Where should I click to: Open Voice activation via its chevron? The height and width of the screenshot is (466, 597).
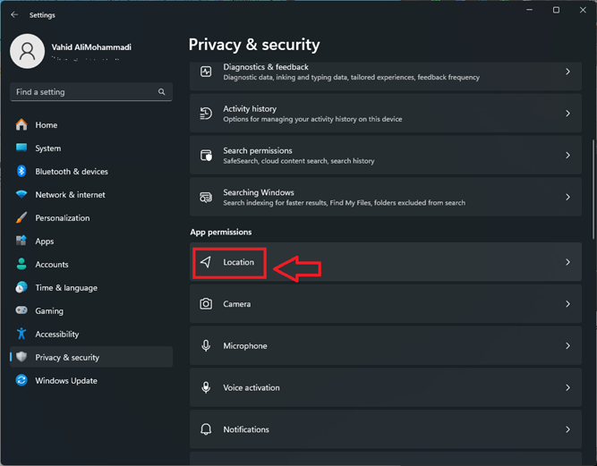[x=567, y=387]
